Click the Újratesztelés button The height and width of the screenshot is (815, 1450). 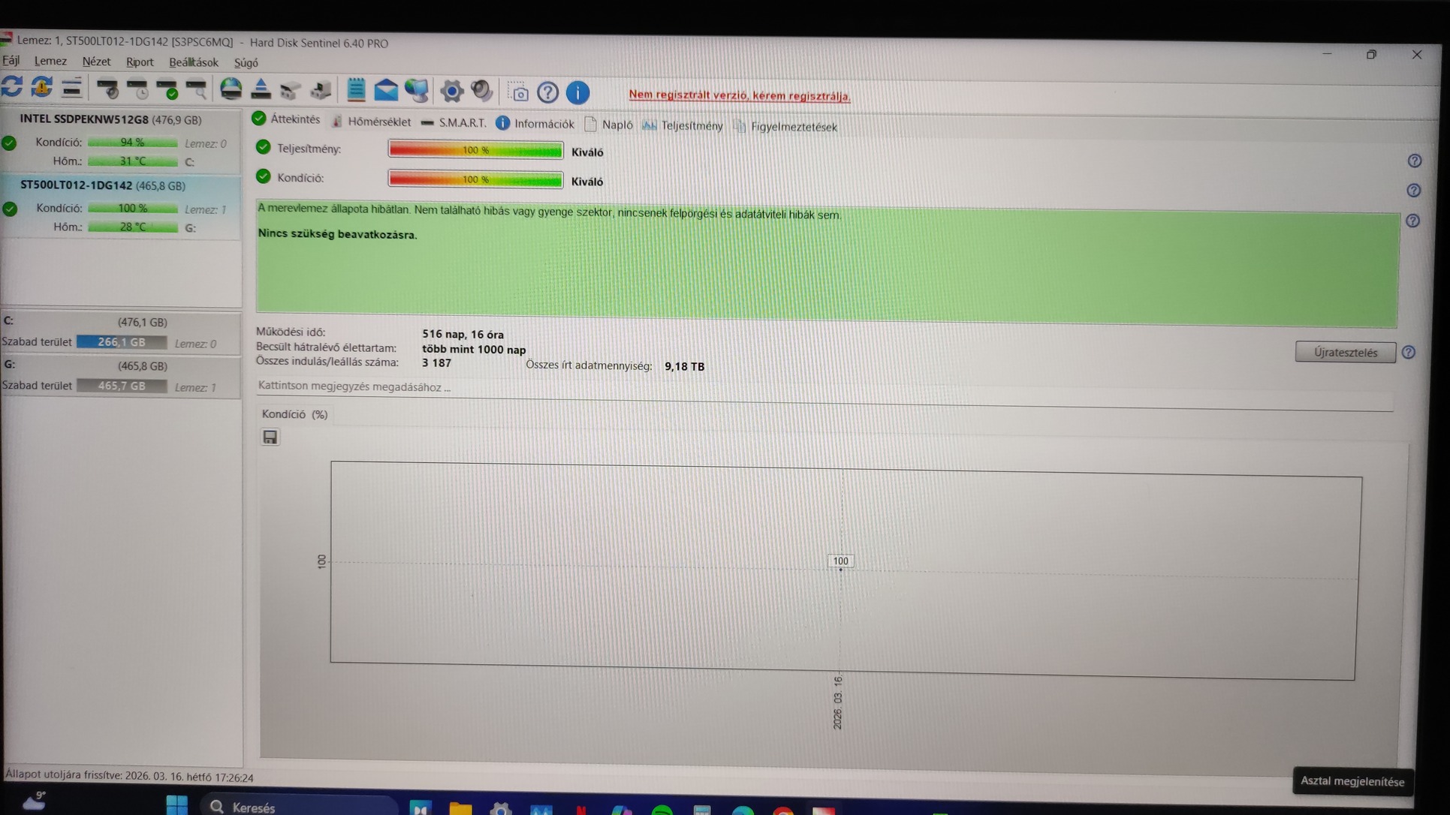pos(1345,353)
